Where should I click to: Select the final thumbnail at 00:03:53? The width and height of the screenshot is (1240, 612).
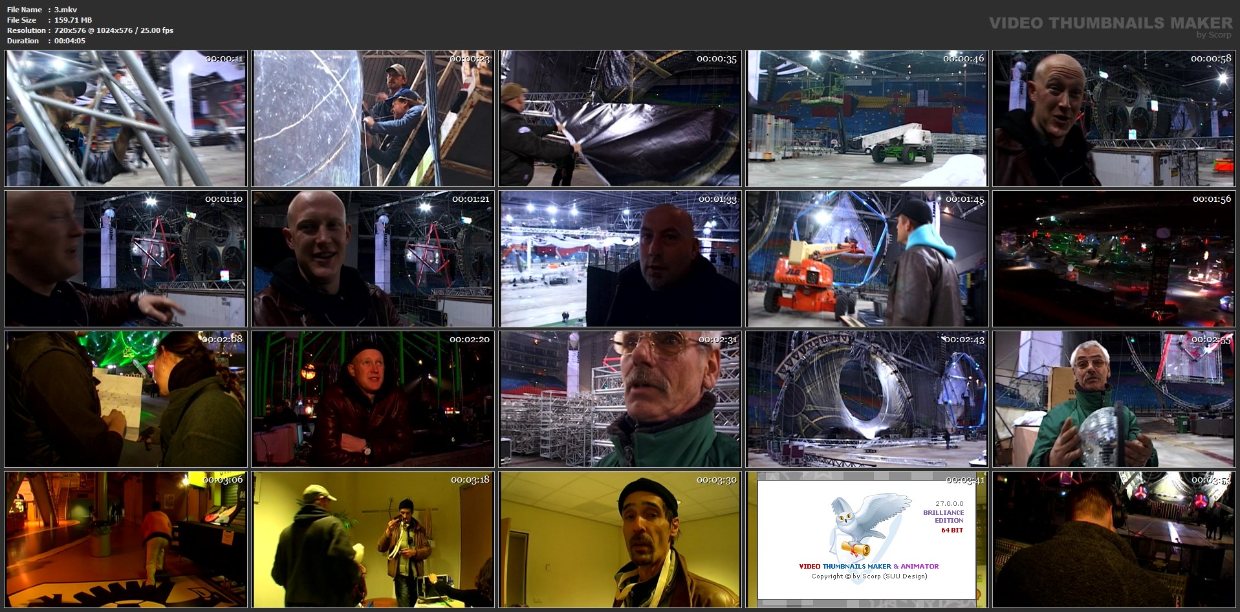click(1114, 540)
